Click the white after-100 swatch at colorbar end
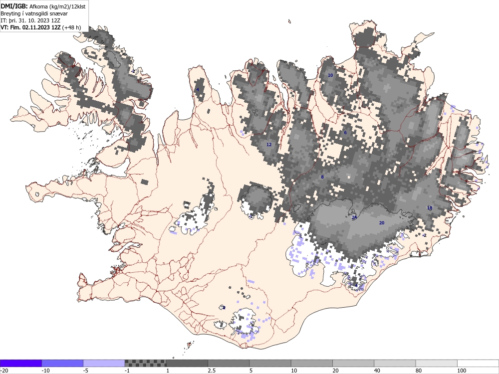499x374 pixels. point(478,363)
